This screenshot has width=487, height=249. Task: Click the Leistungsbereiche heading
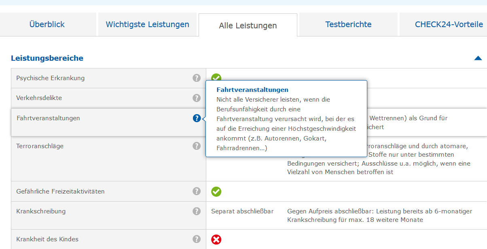[x=47, y=58]
